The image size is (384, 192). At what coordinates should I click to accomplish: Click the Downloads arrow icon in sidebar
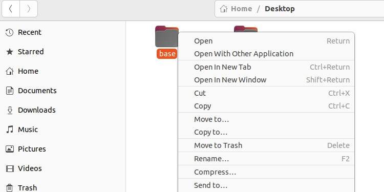tap(10, 110)
